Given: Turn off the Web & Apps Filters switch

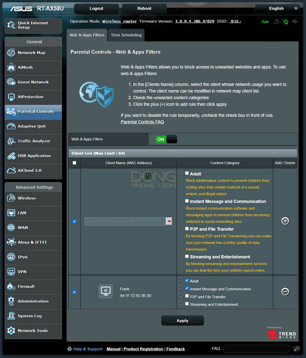Looking at the screenshot, I should point(166,139).
